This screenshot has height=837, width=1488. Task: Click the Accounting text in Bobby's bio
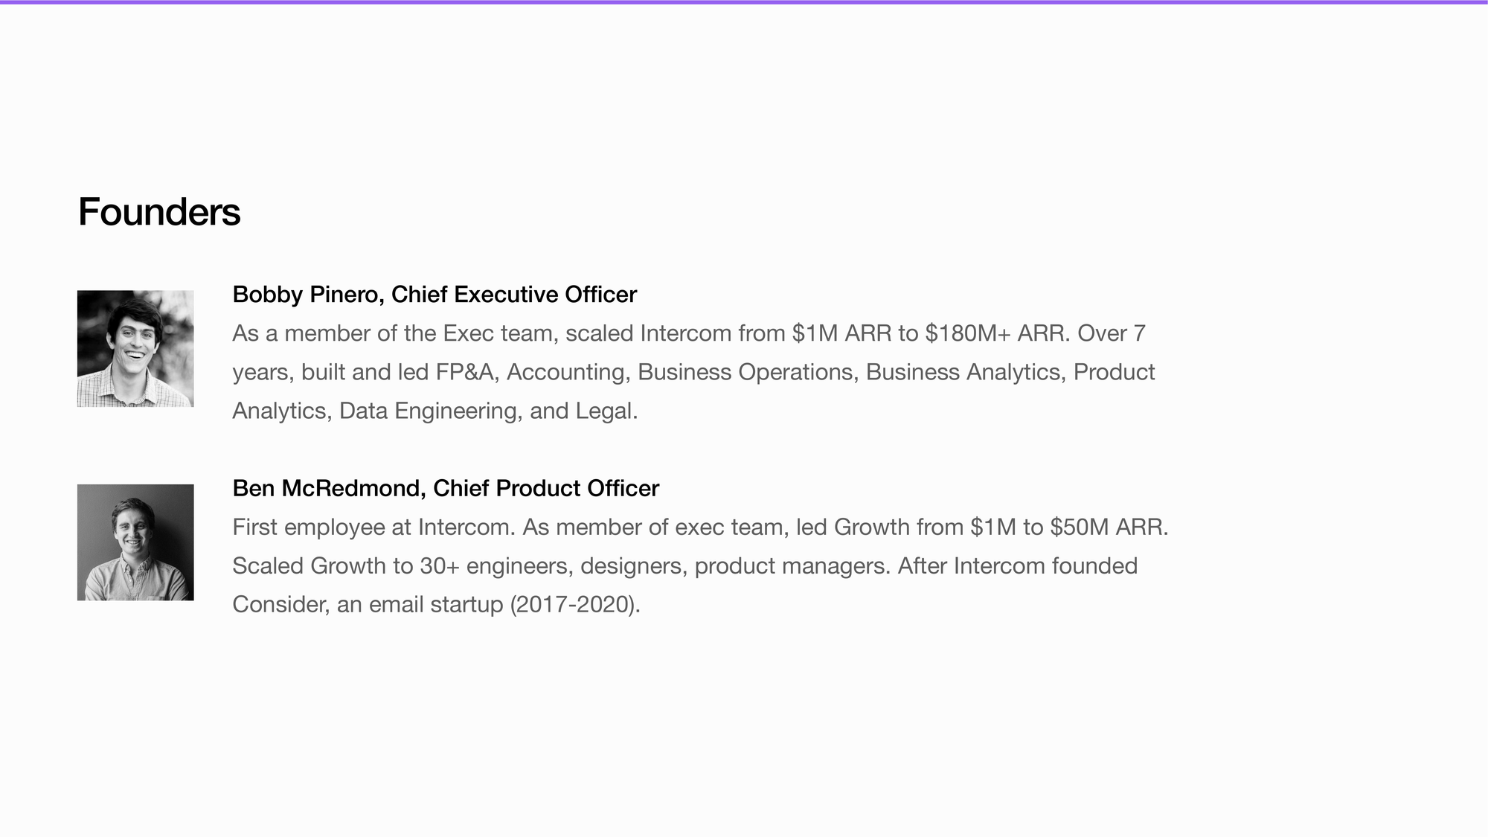point(565,372)
